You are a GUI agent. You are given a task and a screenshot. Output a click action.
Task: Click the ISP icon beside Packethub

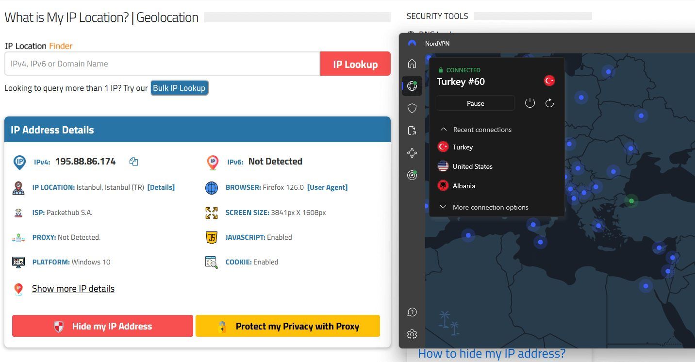pos(18,213)
